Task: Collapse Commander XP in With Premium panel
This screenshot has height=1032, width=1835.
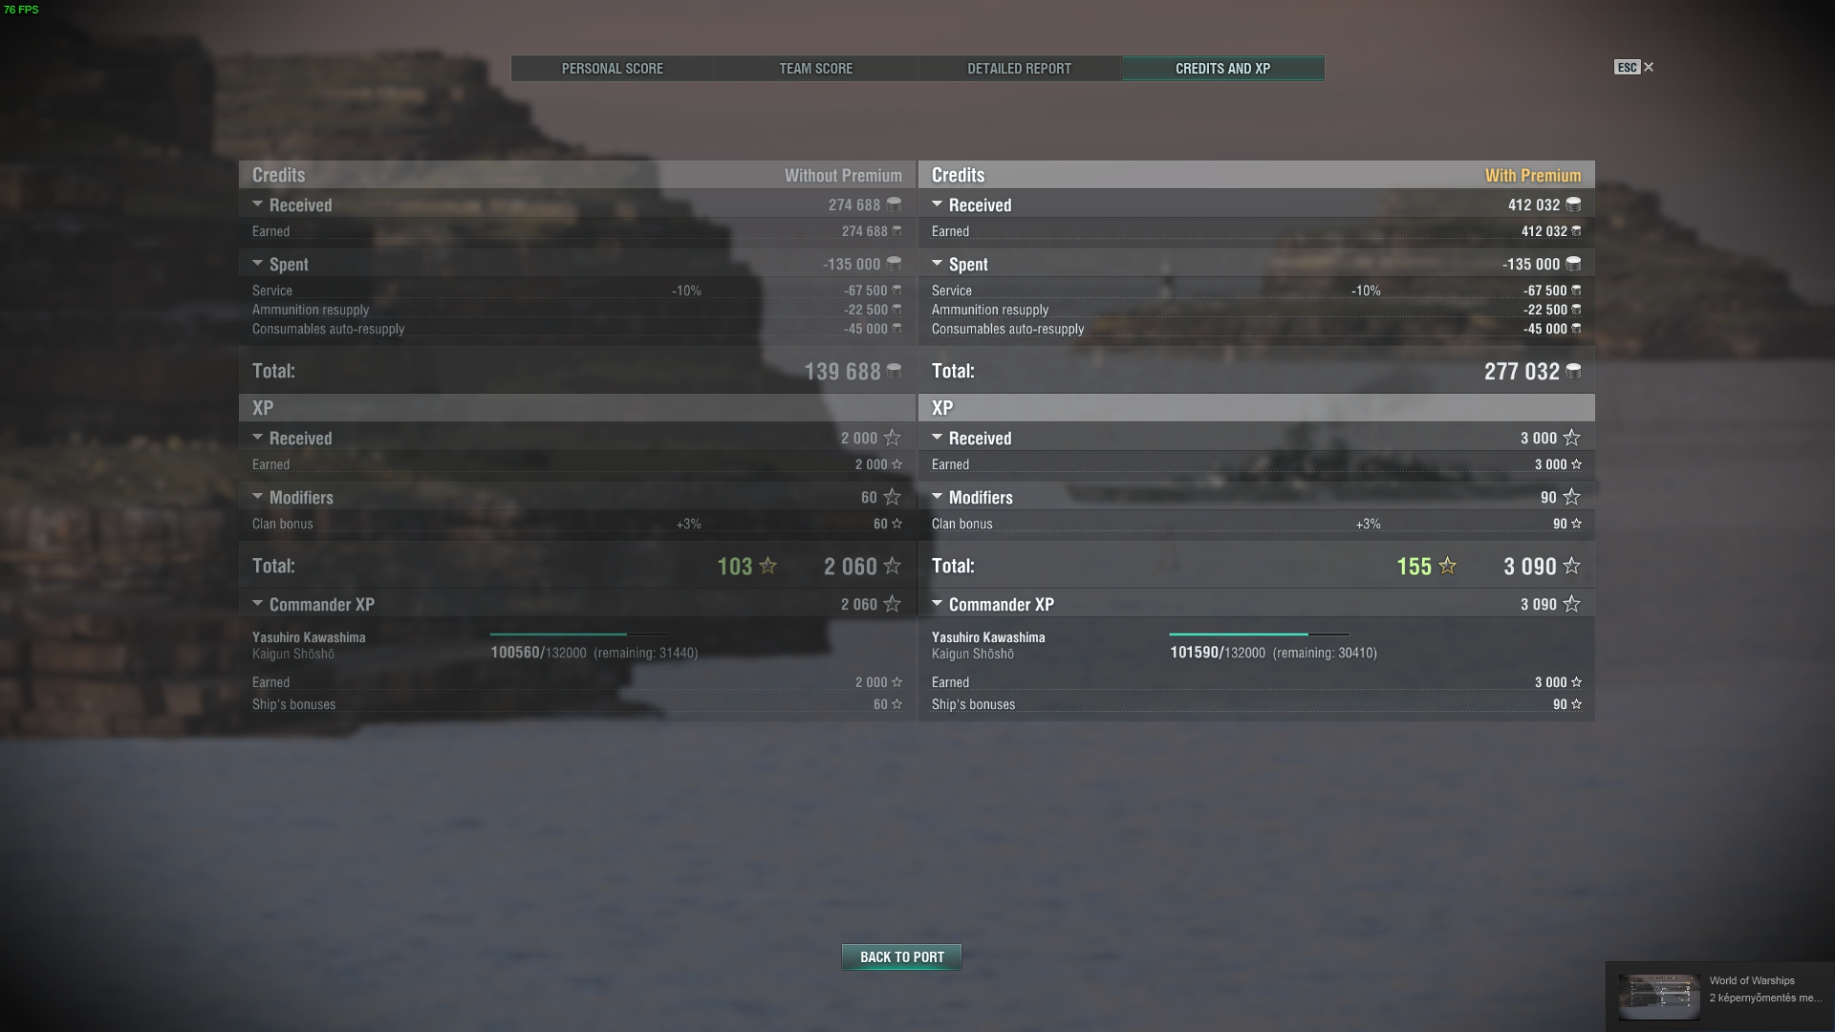Action: pos(937,604)
